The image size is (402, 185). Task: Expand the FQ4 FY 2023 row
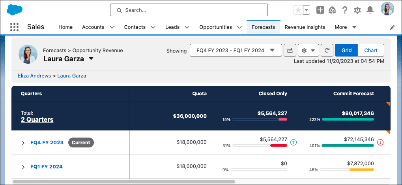(23, 143)
